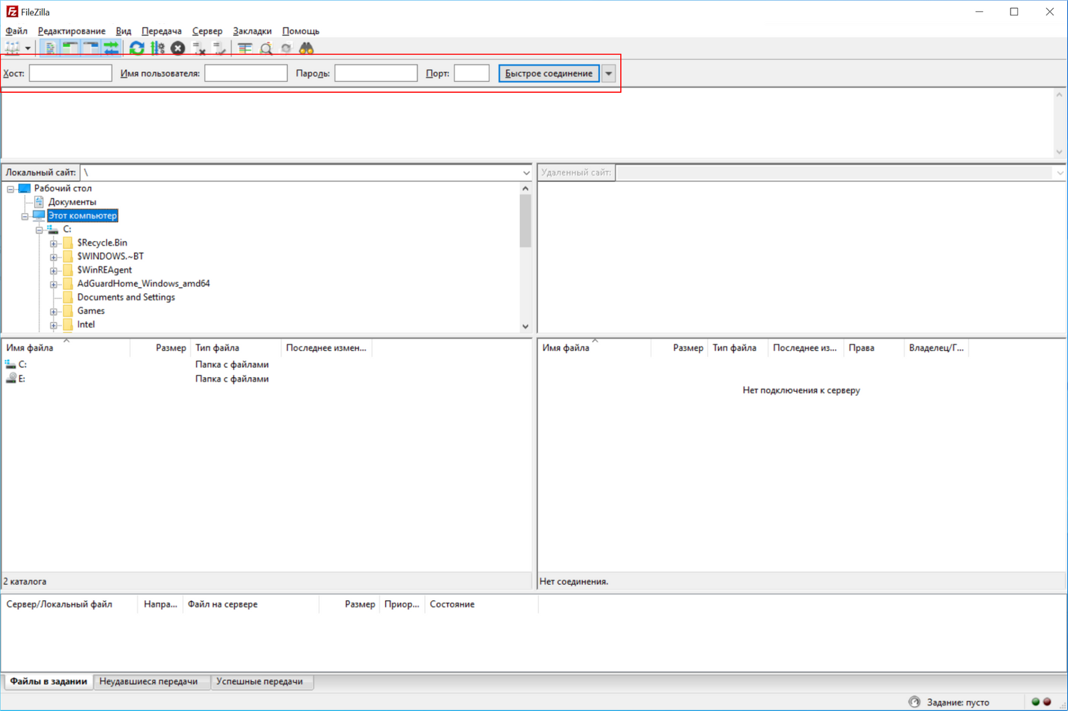Collapse the Рабочий стол tree node

coord(11,189)
